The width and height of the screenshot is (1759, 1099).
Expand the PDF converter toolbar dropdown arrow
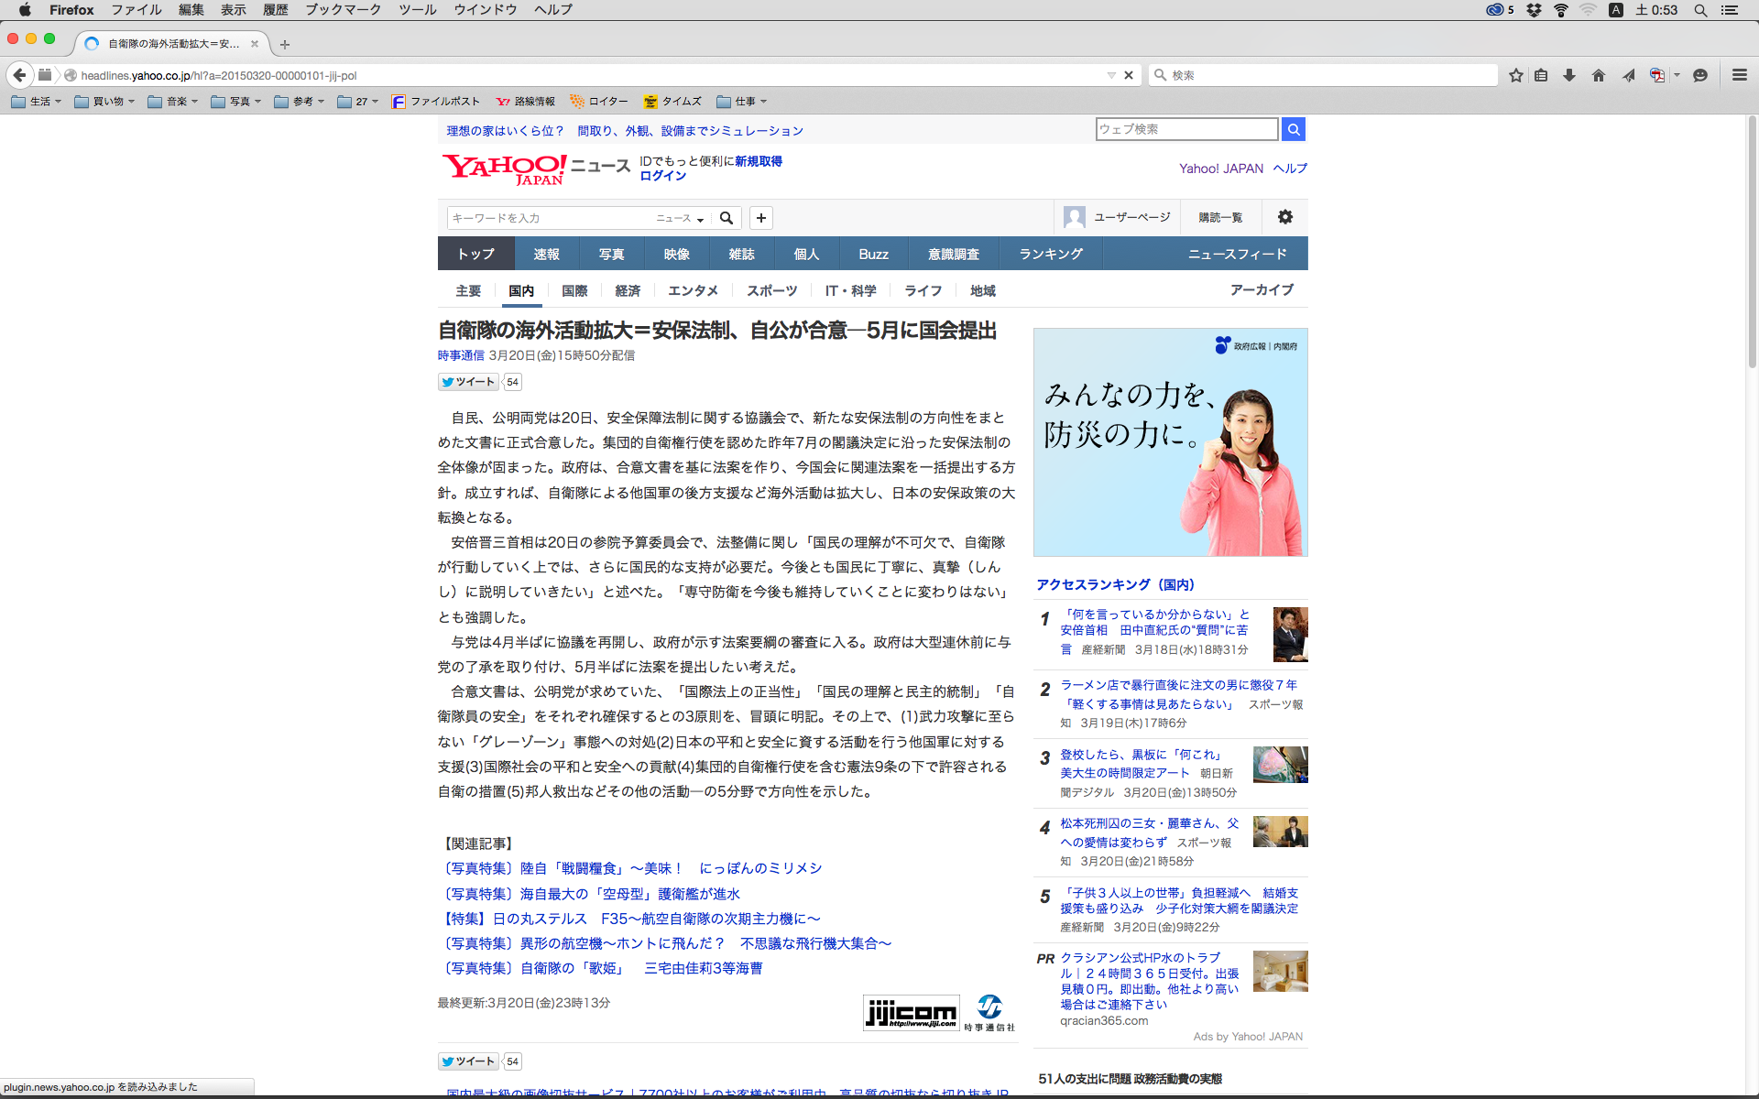tap(1677, 75)
